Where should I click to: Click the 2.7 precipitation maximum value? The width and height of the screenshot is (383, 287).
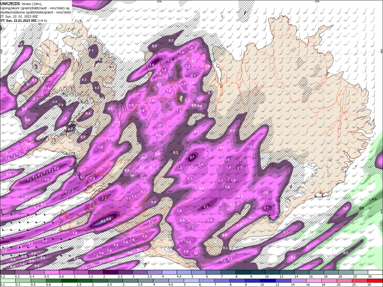192,157
